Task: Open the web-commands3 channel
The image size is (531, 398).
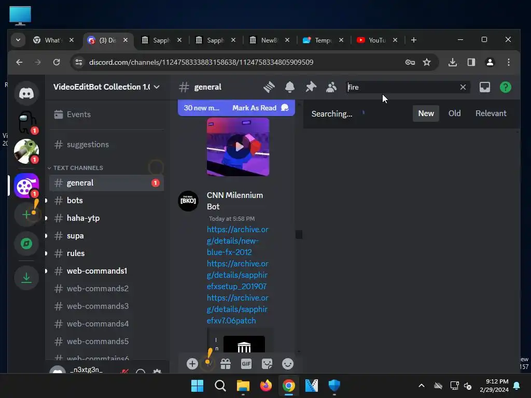Action: 106,306
